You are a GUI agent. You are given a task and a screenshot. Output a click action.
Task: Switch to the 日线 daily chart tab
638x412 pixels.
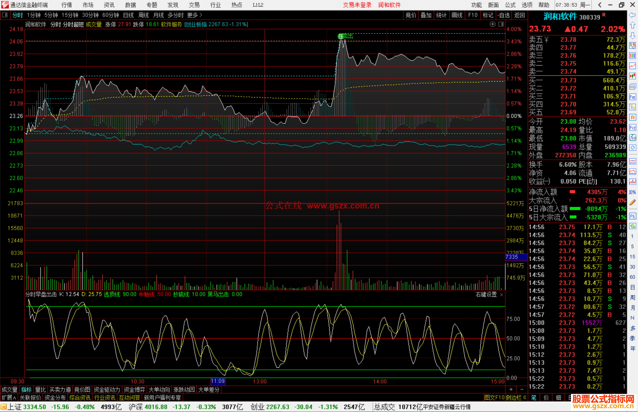pos(128,15)
